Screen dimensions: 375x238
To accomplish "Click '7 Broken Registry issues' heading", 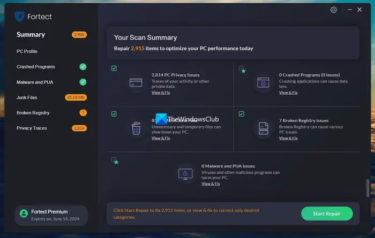I will [x=304, y=120].
